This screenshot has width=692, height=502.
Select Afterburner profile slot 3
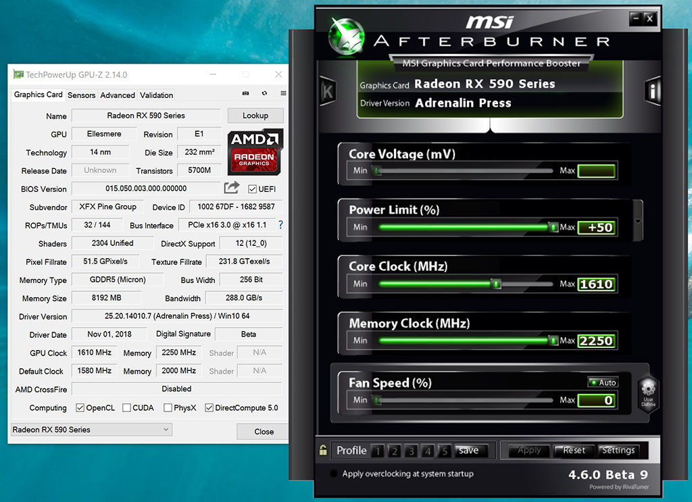coord(412,451)
